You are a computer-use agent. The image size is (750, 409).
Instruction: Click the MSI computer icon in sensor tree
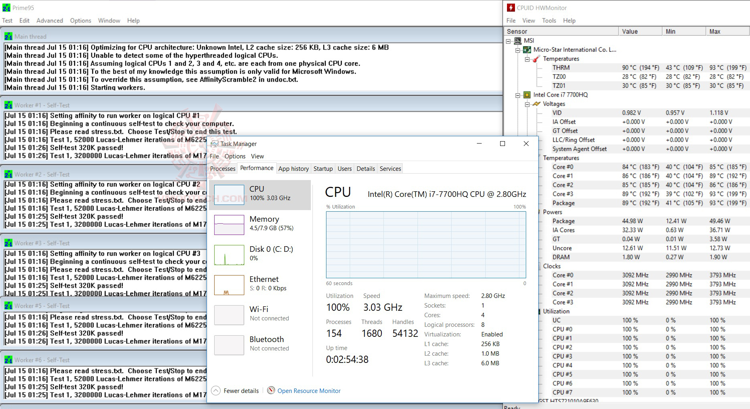coord(518,40)
